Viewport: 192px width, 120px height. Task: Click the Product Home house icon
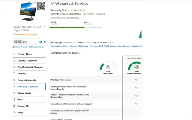pyautogui.click(x=14, y=54)
